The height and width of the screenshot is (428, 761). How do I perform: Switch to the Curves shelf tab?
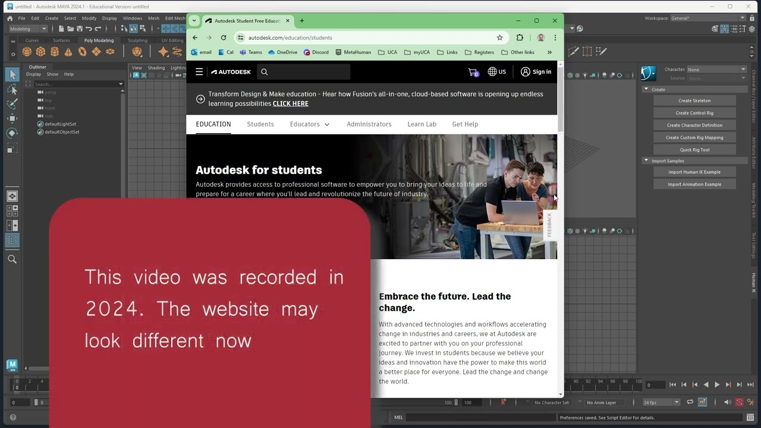point(32,40)
